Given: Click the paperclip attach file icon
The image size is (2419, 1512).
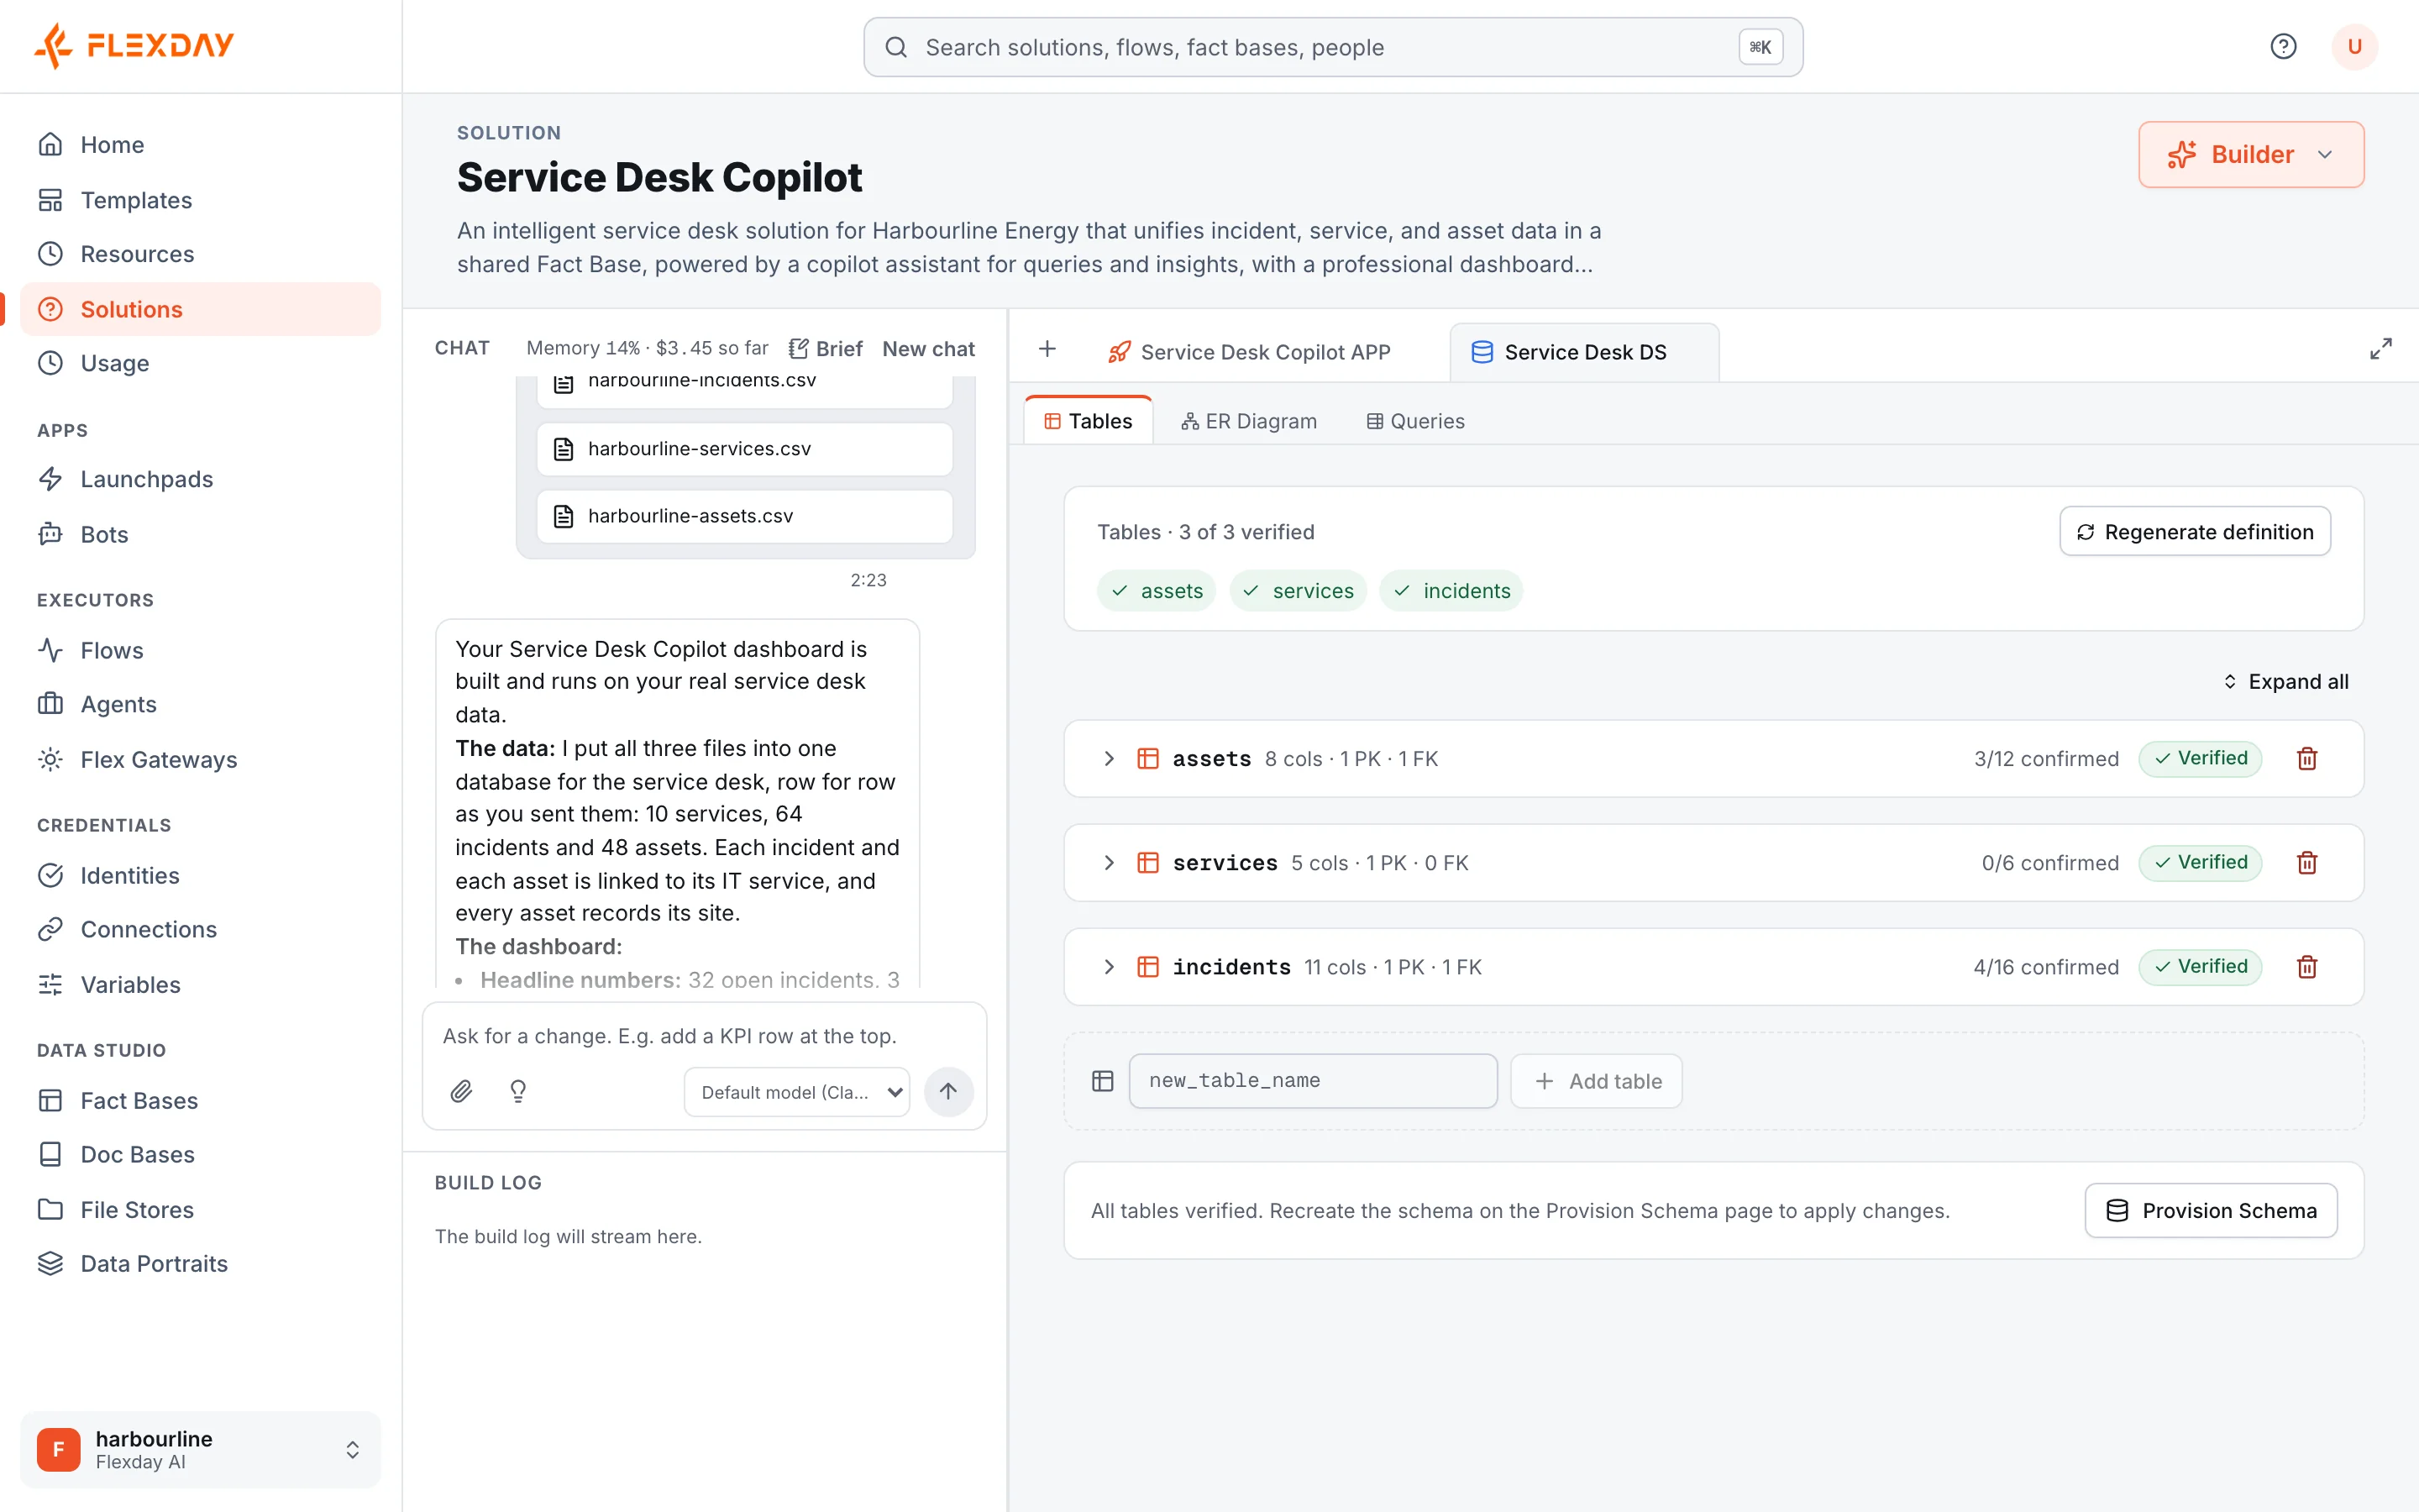Looking at the screenshot, I should tap(461, 1091).
